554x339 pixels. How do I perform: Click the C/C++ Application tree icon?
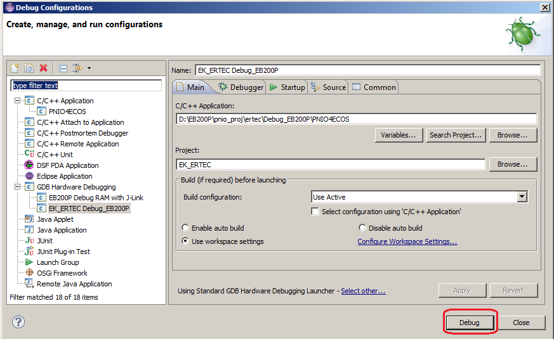[29, 101]
